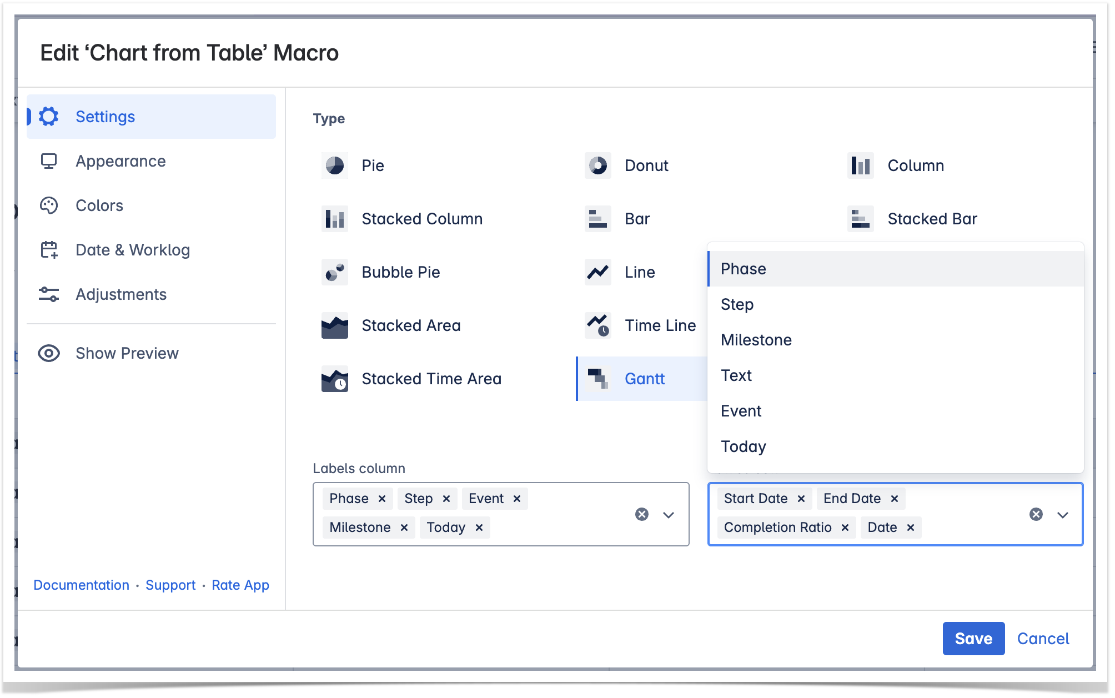Collapse the values column dropdown chevron

point(1063,515)
